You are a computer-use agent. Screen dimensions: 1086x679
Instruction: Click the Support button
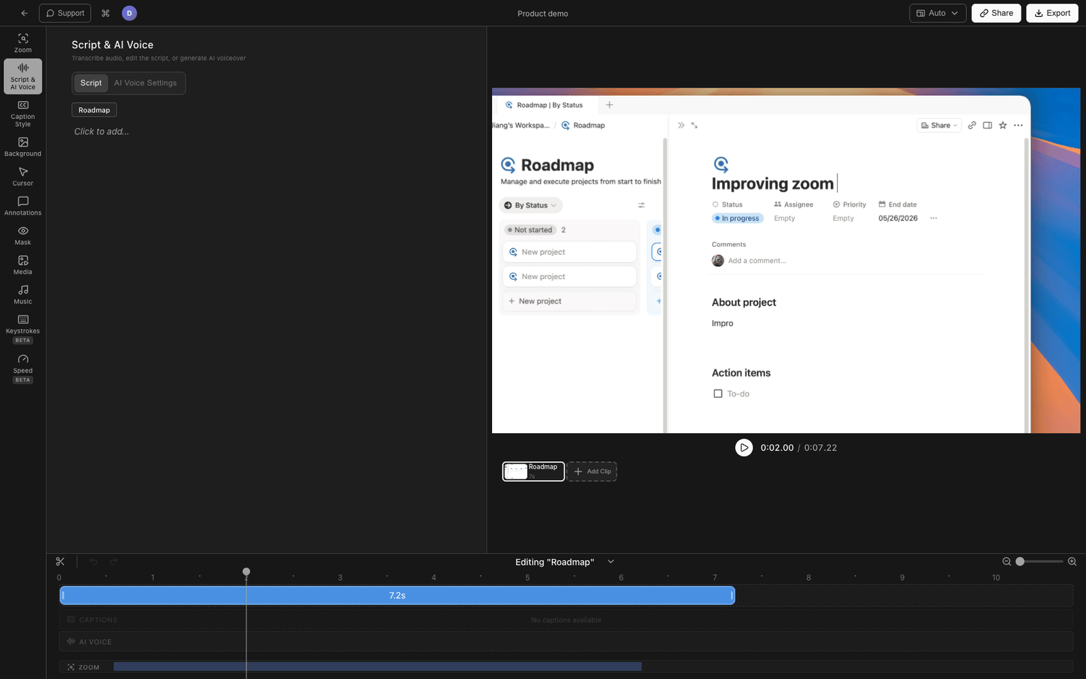65,13
